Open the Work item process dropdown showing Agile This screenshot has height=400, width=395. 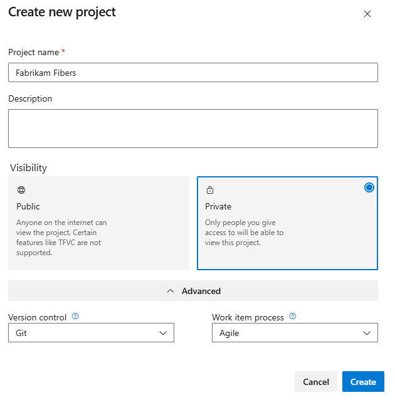pos(295,333)
